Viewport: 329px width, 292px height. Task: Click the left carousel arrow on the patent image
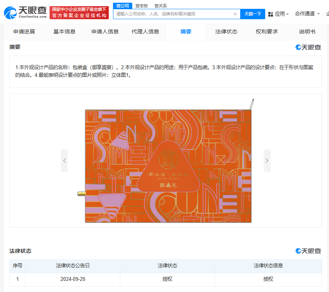pyautogui.click(x=64, y=160)
